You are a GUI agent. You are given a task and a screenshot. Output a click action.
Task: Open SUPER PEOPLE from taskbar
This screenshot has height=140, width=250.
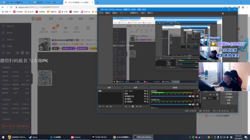[x=99, y=137]
